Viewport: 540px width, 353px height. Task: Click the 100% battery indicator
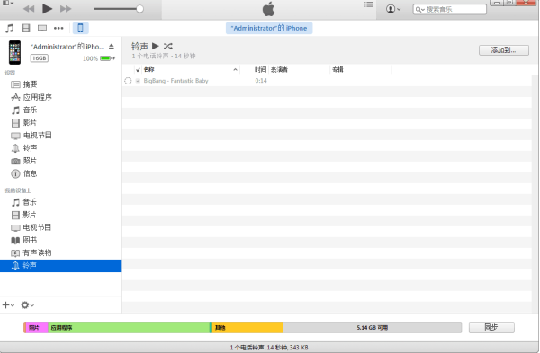(99, 58)
